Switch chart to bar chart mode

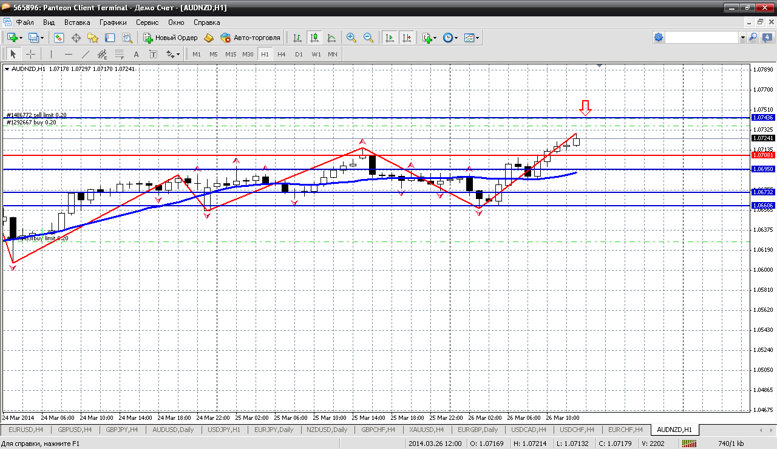click(297, 38)
